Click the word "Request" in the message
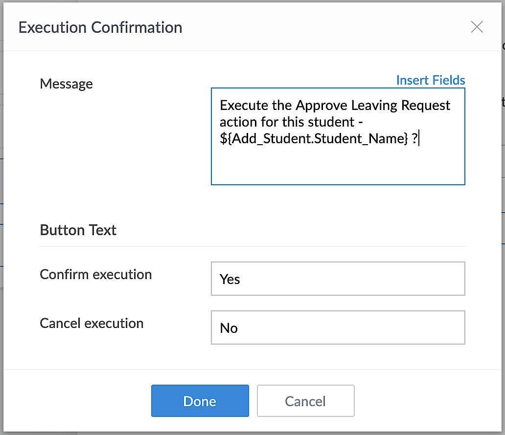Image resolution: width=505 pixels, height=435 pixels. coord(428,106)
